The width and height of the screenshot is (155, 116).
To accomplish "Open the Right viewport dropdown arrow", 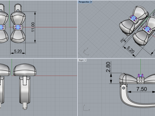I will (86, 60).
